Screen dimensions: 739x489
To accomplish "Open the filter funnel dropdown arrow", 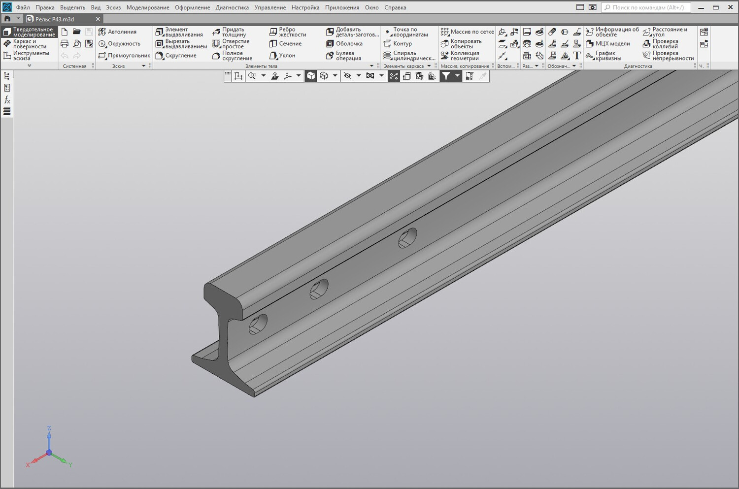I will pos(457,76).
